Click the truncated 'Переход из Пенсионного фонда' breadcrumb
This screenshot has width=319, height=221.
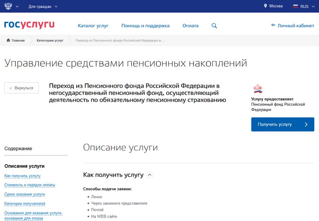120,41
